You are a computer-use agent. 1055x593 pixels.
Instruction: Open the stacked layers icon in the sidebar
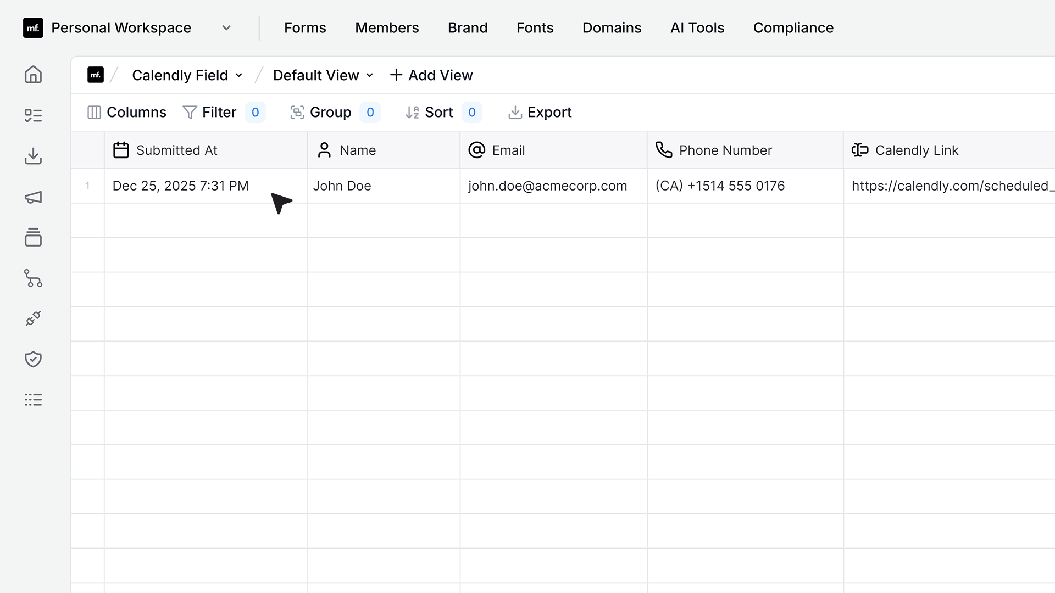[x=33, y=237]
